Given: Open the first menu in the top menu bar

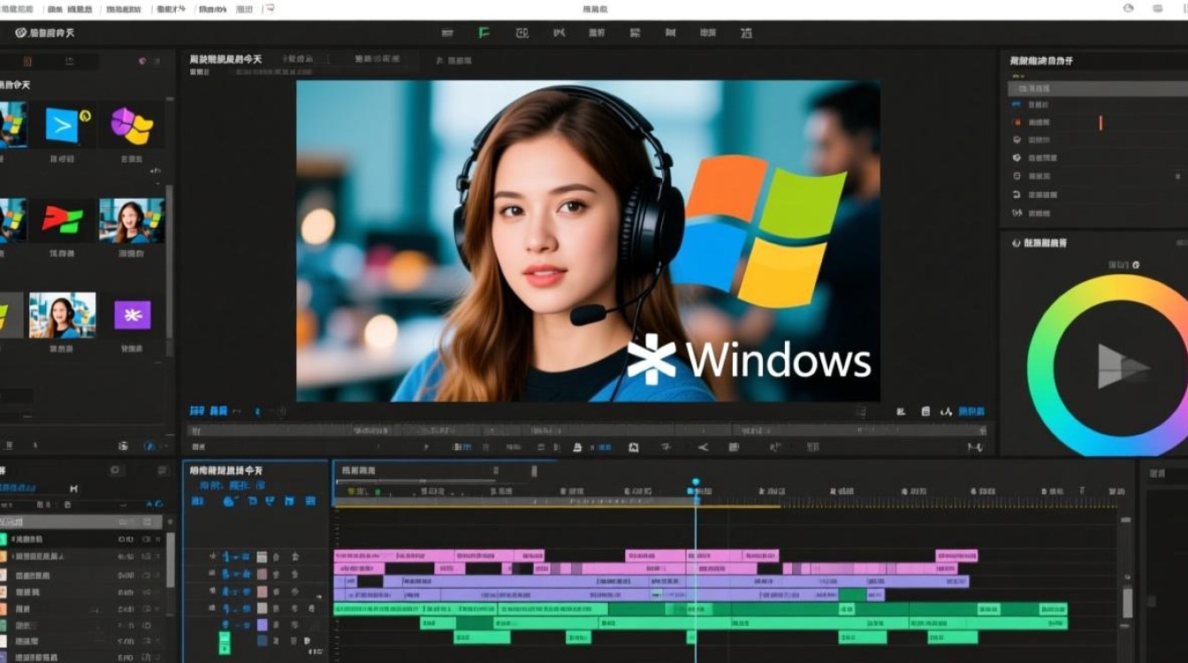Looking at the screenshot, I should click(18, 7).
